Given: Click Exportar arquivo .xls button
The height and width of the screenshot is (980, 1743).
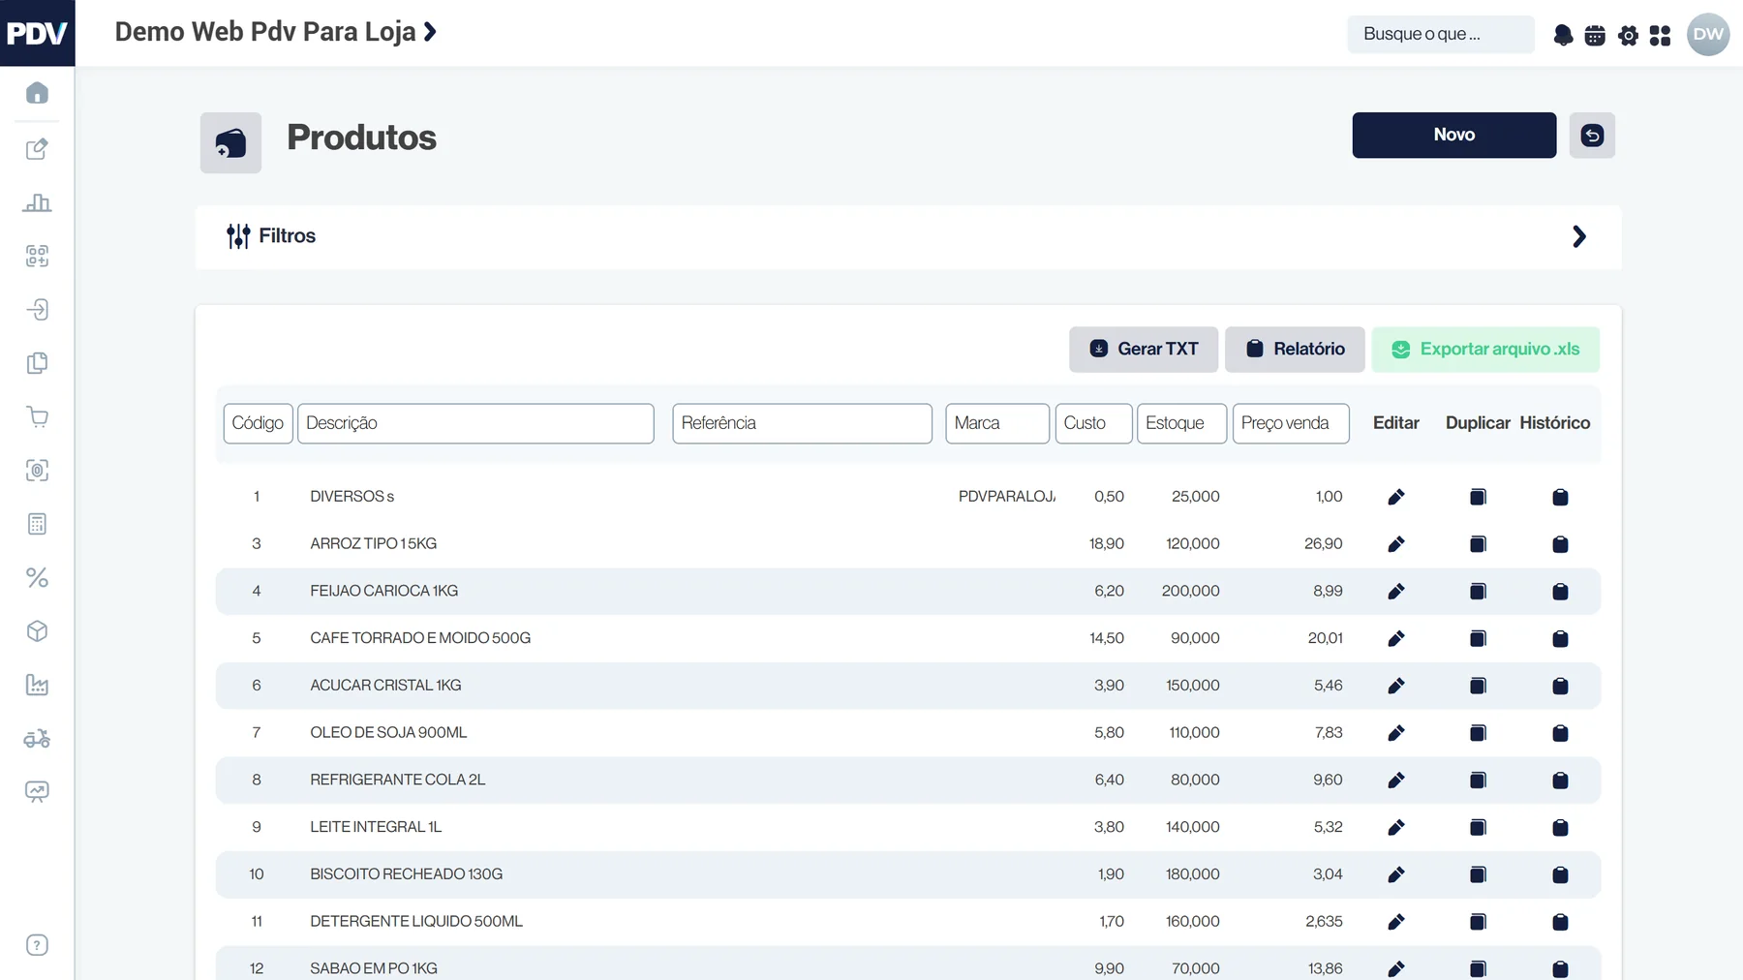Looking at the screenshot, I should (1485, 349).
